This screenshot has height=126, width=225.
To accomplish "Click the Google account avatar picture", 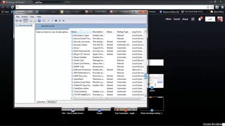I will [220, 19].
